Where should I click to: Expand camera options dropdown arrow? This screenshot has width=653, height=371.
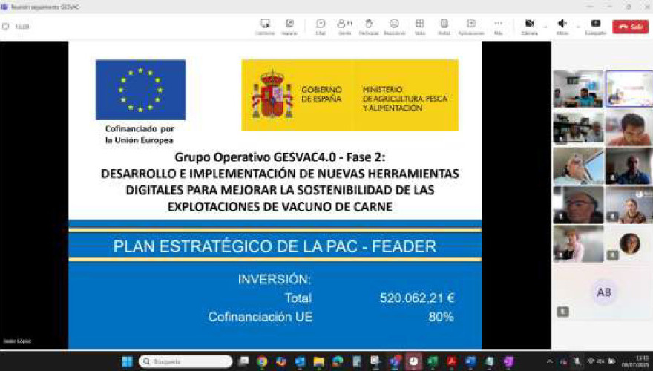(545, 26)
